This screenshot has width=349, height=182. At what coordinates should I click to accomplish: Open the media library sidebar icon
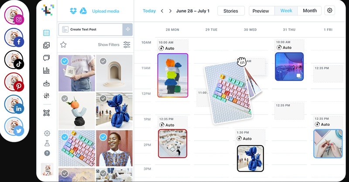coord(46,45)
